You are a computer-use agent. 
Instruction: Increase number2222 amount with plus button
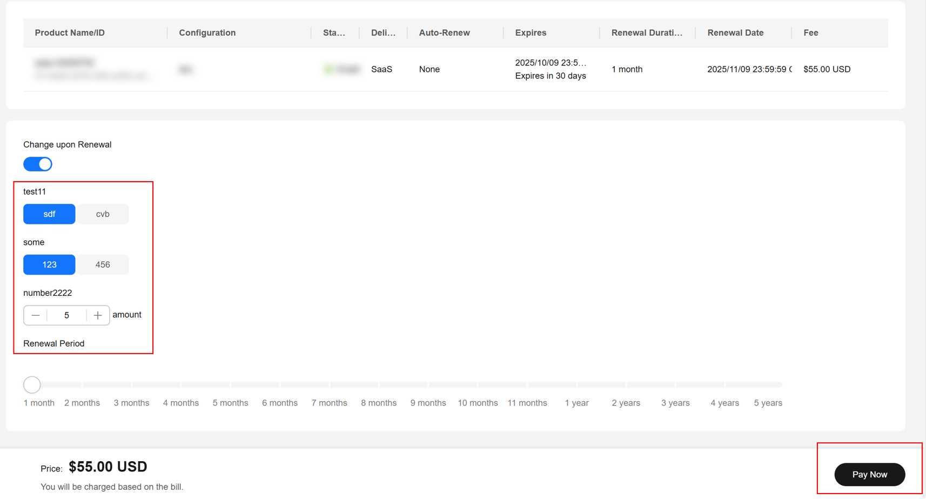[98, 315]
